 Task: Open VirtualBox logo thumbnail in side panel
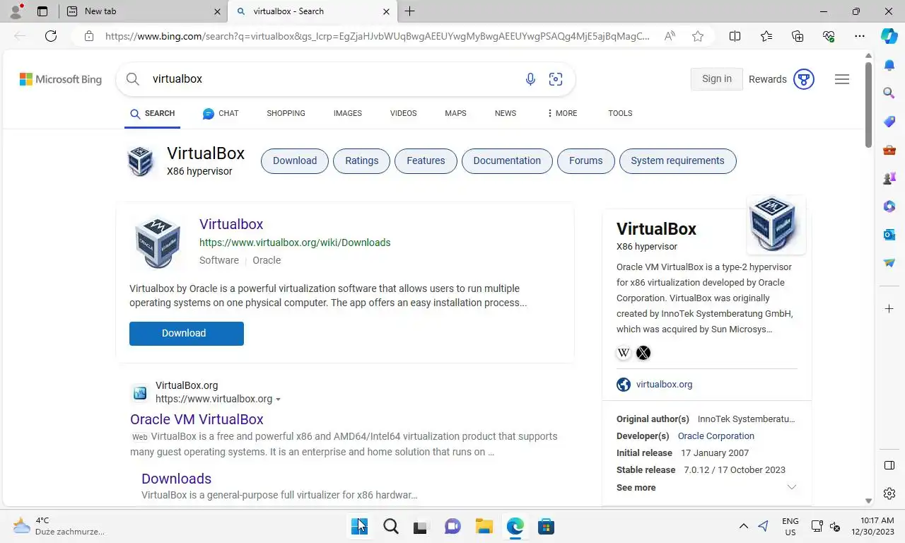[776, 225]
